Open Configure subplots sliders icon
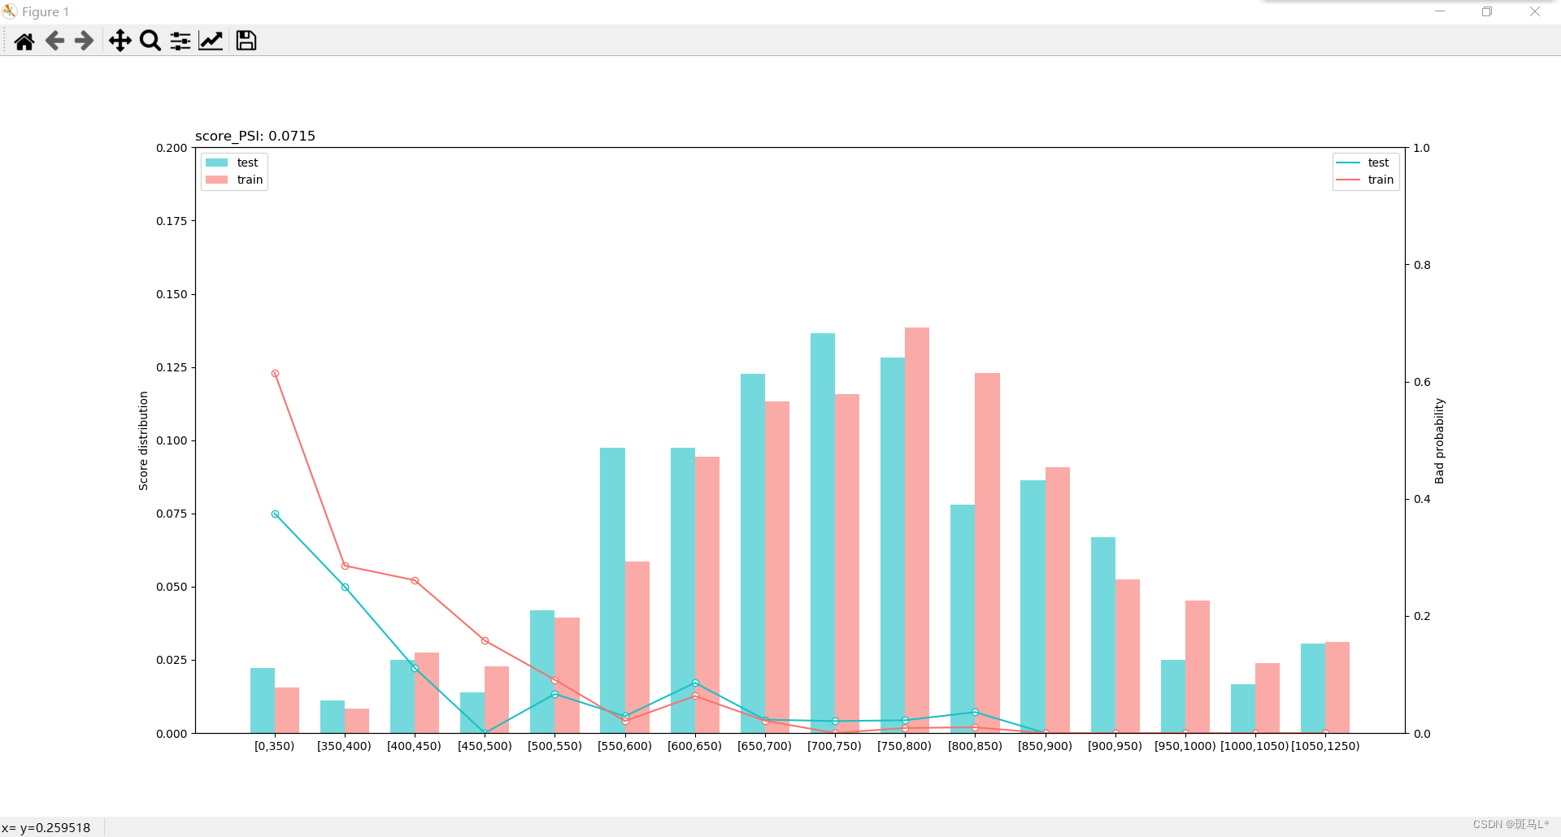 180,41
